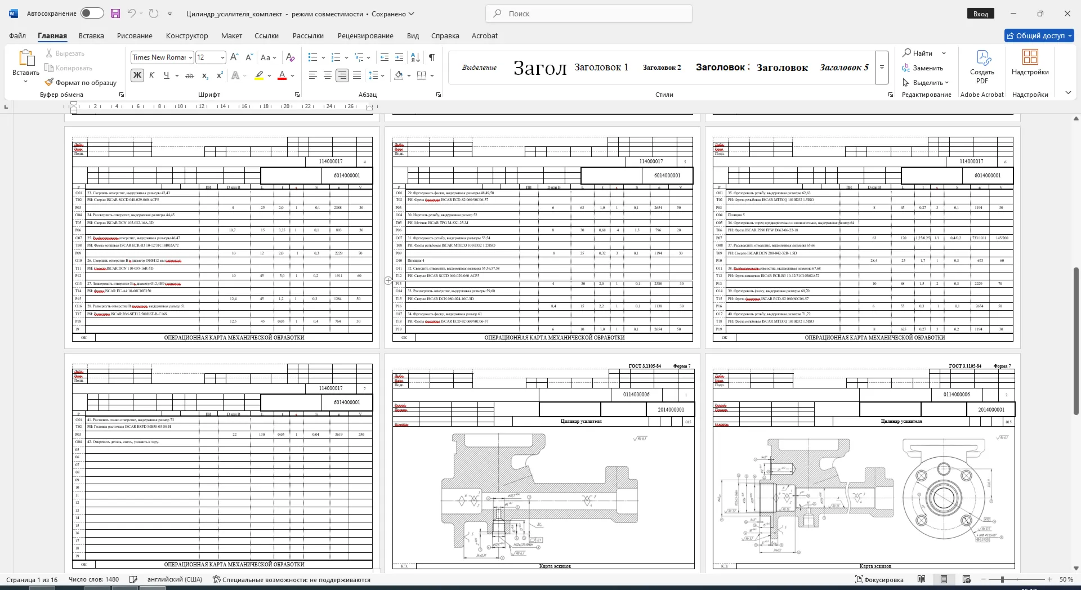
Task: Toggle Bold formatting button
Action: point(137,75)
